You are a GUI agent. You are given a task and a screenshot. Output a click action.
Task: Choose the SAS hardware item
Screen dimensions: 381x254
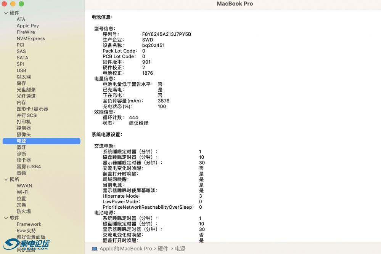(x=21, y=51)
